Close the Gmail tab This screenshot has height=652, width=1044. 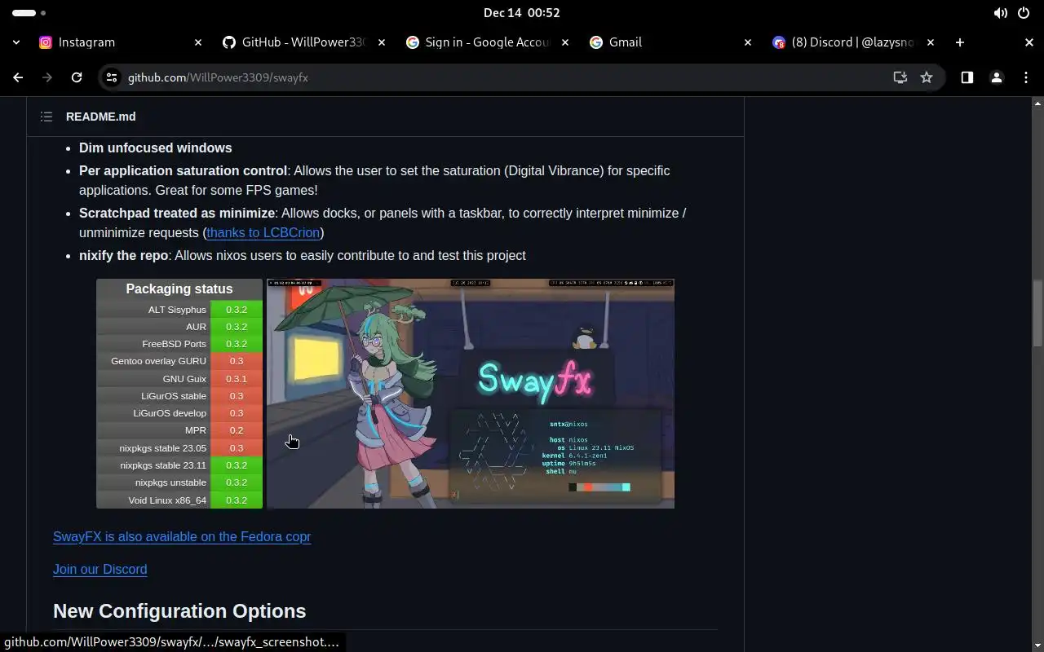(x=748, y=42)
